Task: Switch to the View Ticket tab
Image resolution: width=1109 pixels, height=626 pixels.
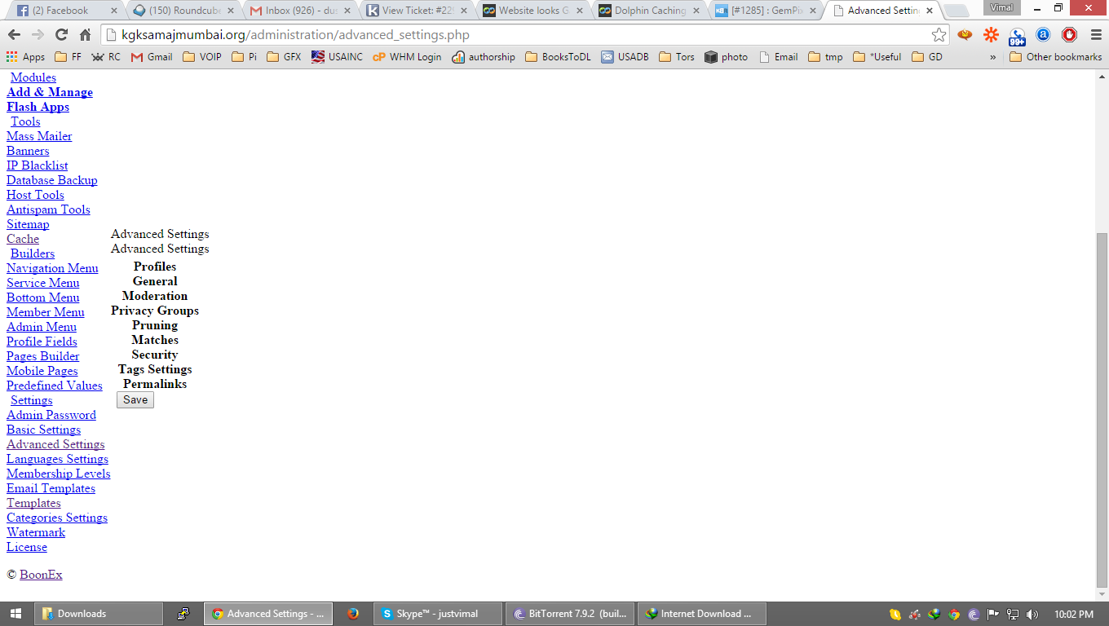Action: click(418, 11)
